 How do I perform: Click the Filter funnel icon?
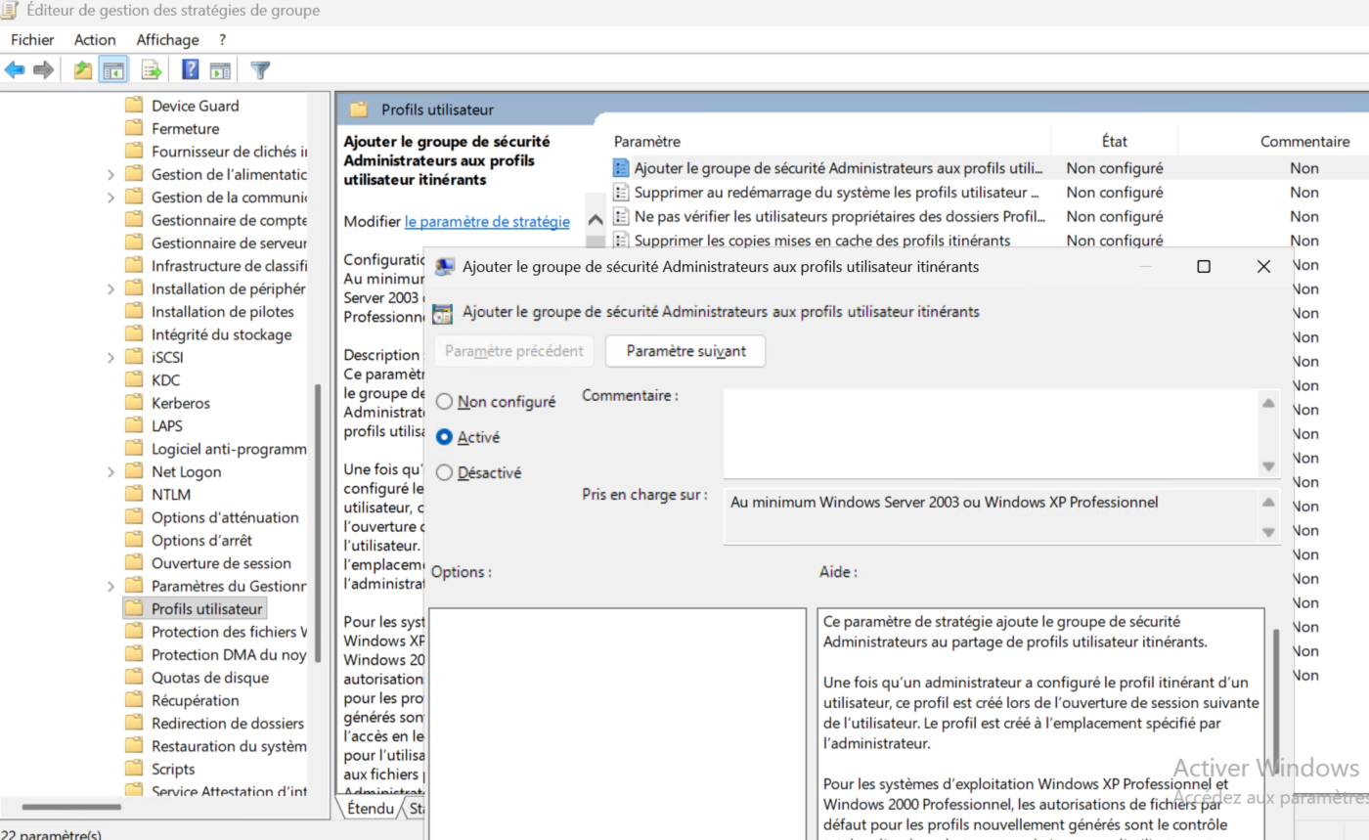point(260,69)
